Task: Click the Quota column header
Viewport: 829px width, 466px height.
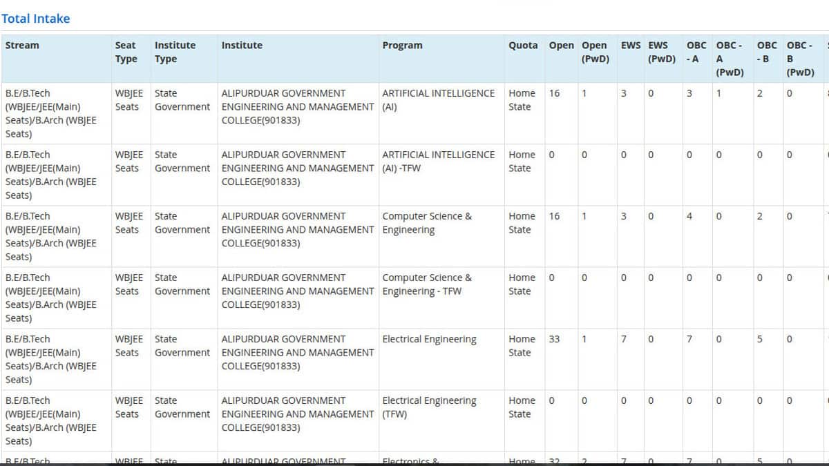Action: point(523,46)
